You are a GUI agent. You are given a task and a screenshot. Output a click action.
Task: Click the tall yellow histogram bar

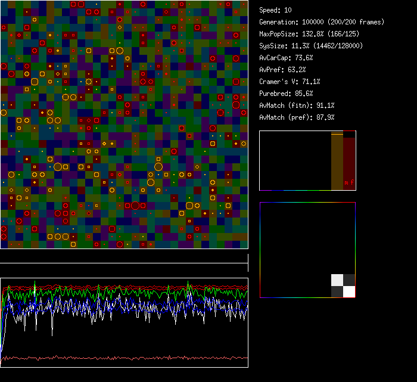tap(337, 161)
